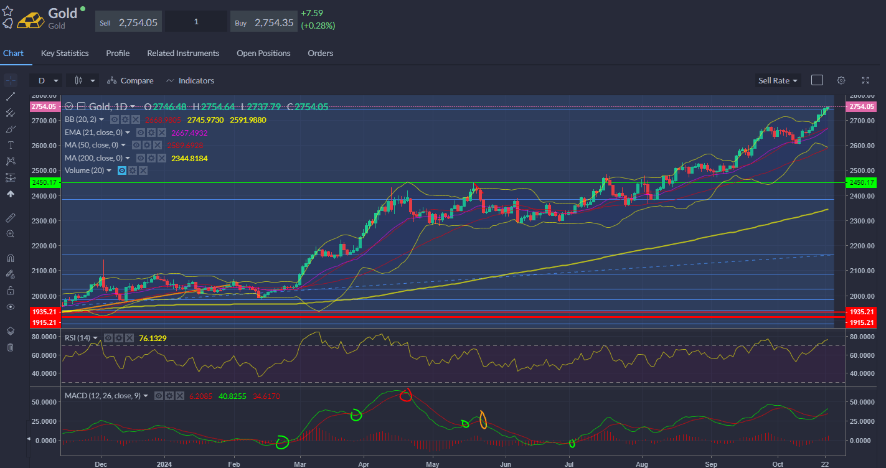Open the Indicators menu button

coord(190,80)
